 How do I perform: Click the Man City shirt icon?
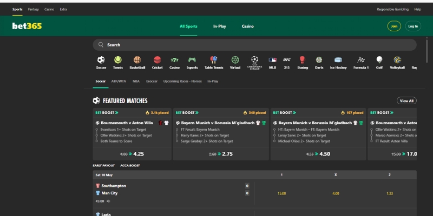coord(98,193)
